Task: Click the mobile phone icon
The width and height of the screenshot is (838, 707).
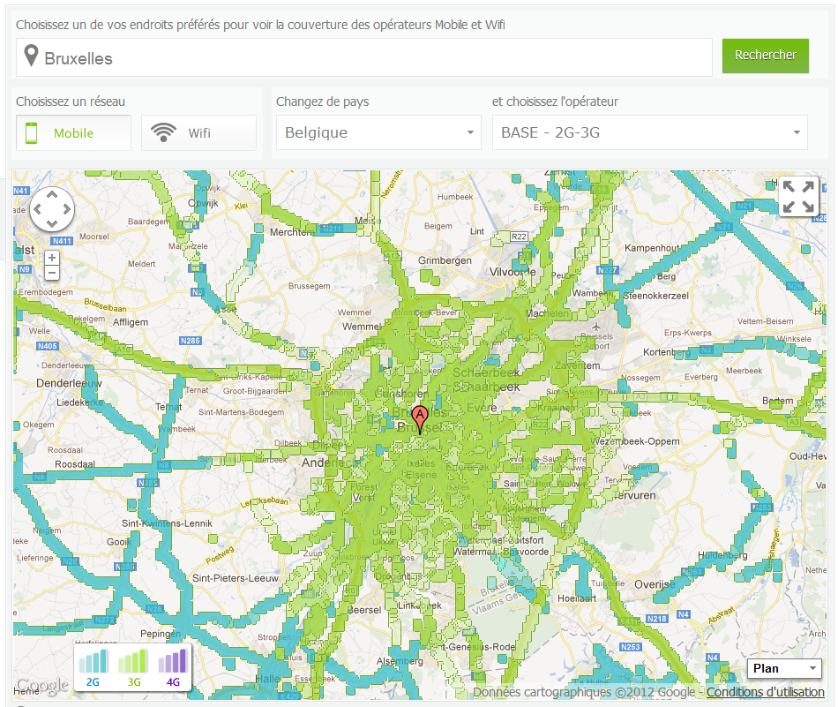Action: pyautogui.click(x=32, y=133)
